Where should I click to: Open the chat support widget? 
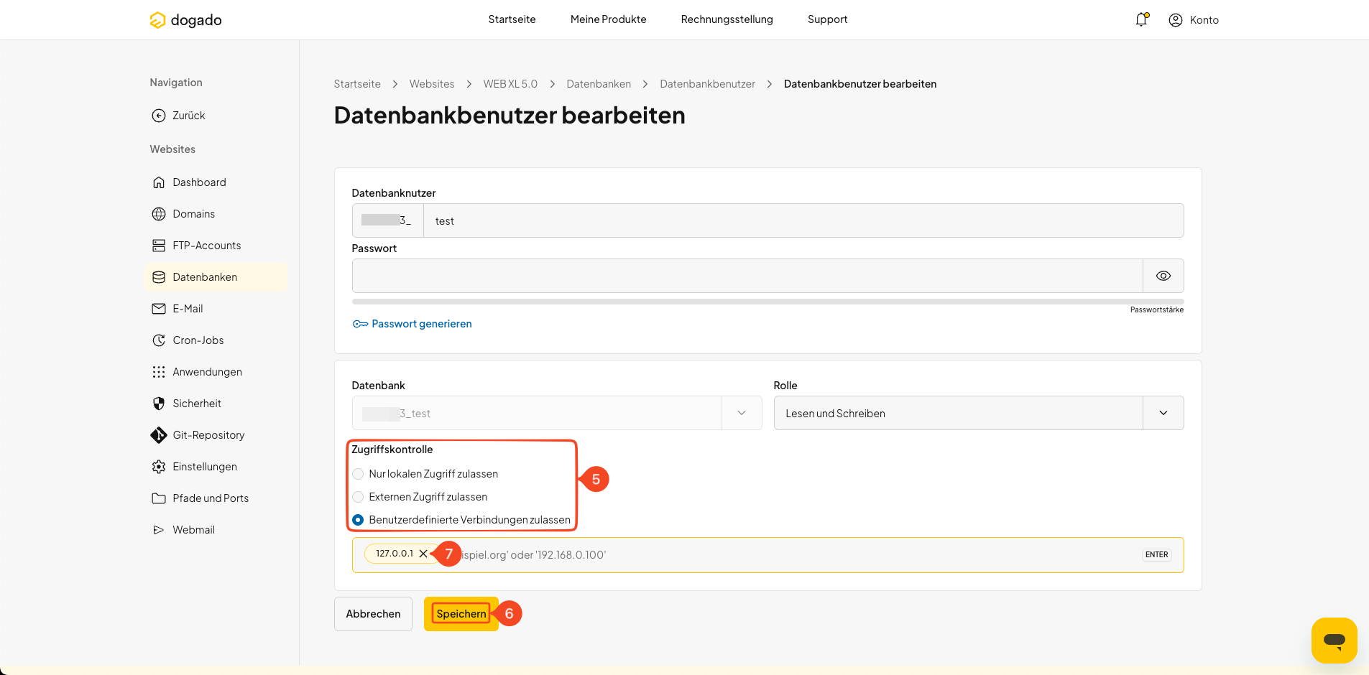(1334, 640)
